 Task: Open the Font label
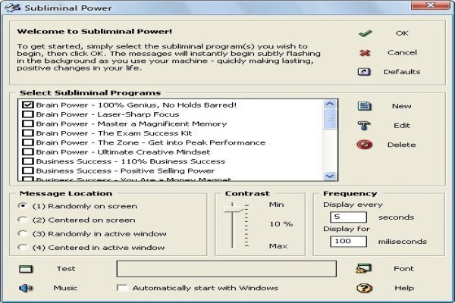[x=403, y=269]
